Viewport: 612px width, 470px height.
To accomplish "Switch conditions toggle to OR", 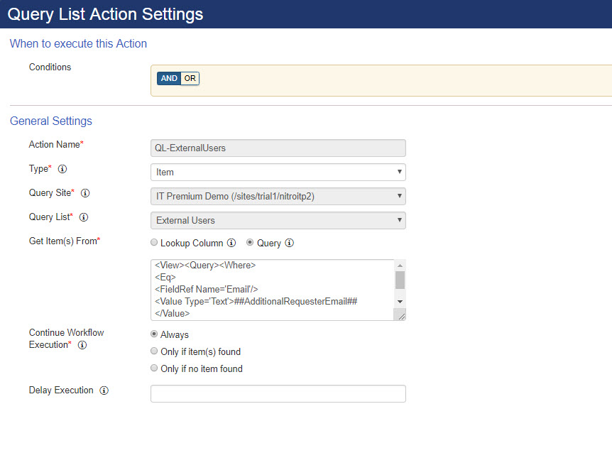I will click(x=190, y=78).
